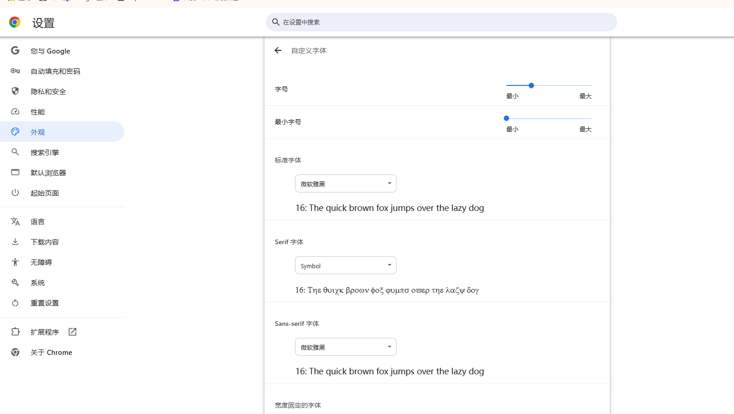
Task: Click the browser window icon for 默认浏览器
Action: click(15, 172)
